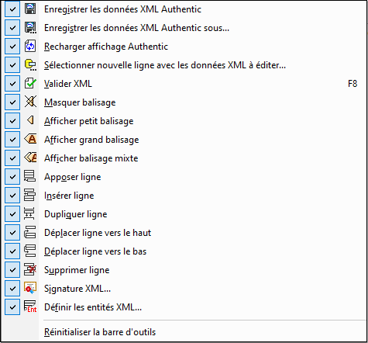Disable the Définir les entités XML checkbox
This screenshot has height=343, width=368.
pos(12,307)
